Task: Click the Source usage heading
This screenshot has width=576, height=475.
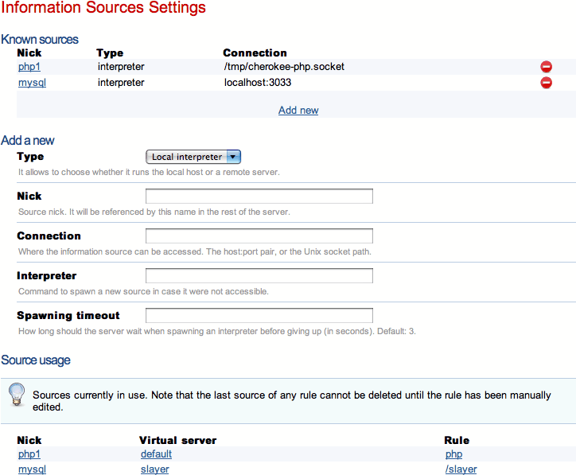Action: pyautogui.click(x=36, y=360)
